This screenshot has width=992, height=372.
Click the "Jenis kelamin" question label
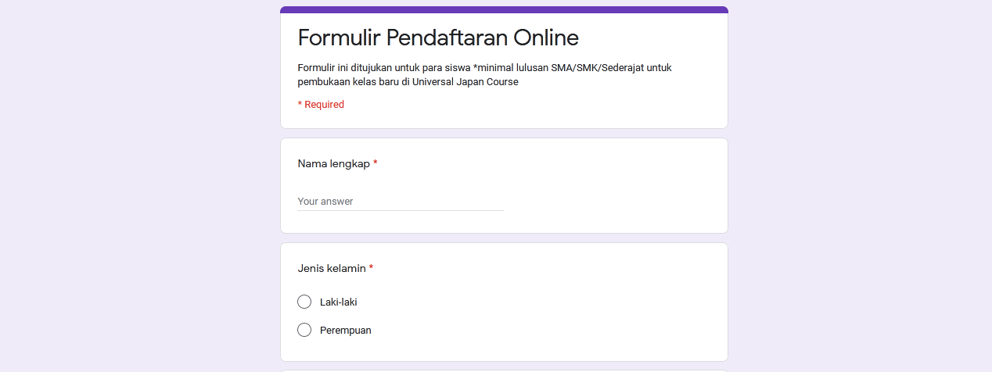coord(331,268)
